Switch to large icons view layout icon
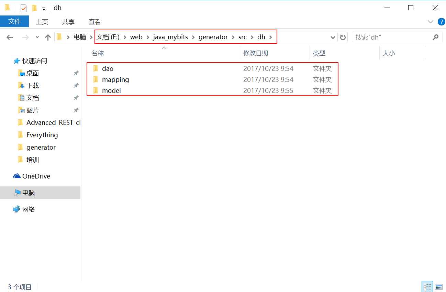Screen dimensions: 446x292 coord(438,287)
